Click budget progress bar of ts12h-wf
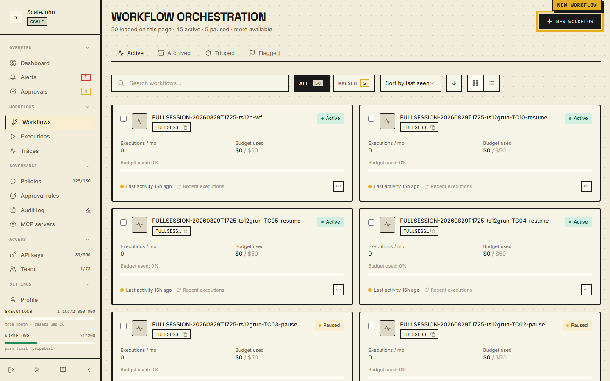 232,171
